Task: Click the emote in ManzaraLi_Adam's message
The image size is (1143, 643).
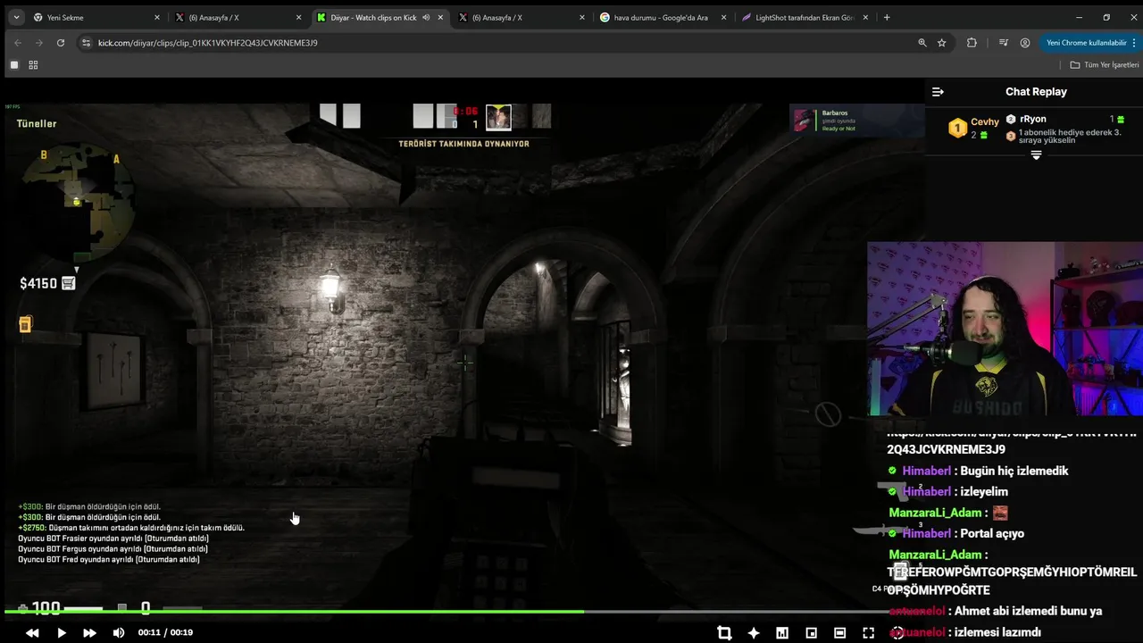Action: (1000, 513)
